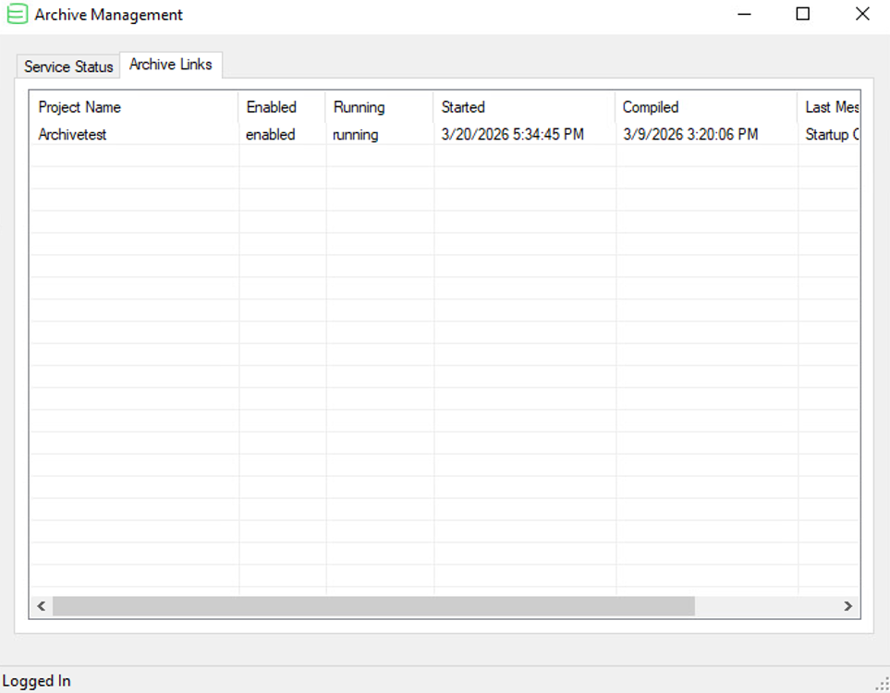Click the compiled time 3/9/2026 3:20:06 PM
This screenshot has height=693, width=890.
point(690,135)
